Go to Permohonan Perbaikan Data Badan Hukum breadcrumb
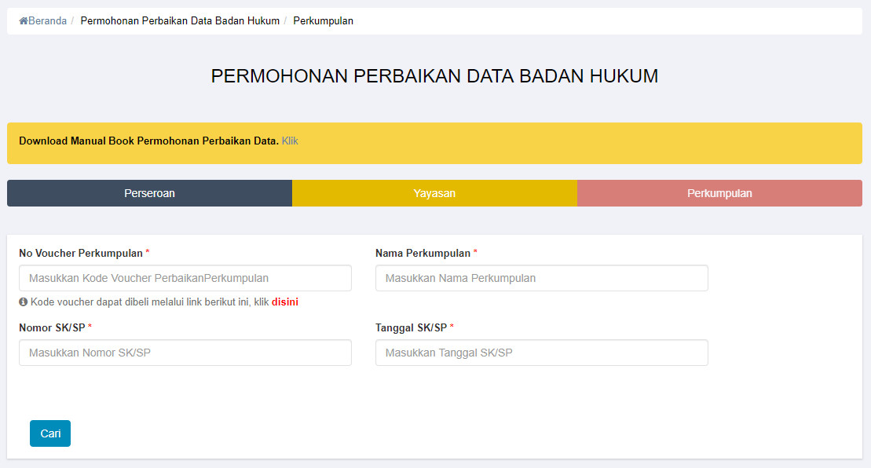 click(180, 21)
